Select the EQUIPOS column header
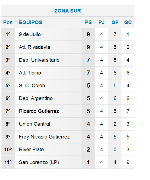 coord(30,22)
